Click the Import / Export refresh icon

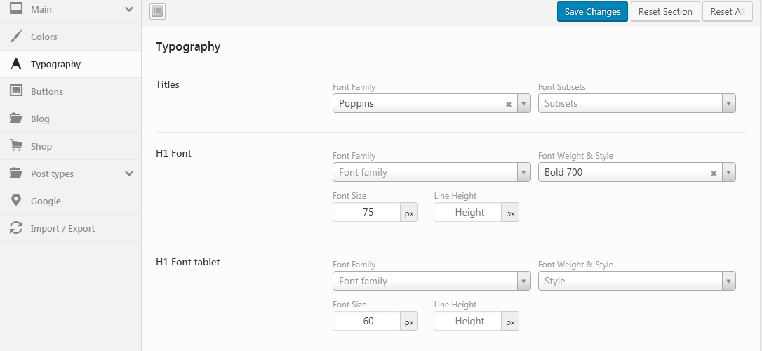pyautogui.click(x=16, y=228)
